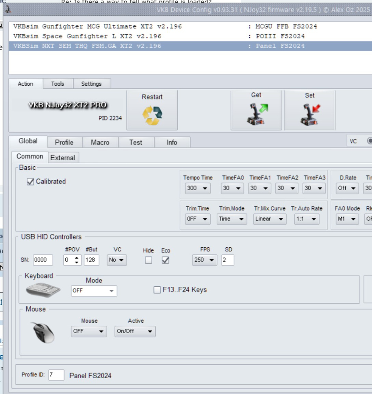Screen dimensions: 372x394
Task: Switch to the Info tab
Action: [x=172, y=142]
